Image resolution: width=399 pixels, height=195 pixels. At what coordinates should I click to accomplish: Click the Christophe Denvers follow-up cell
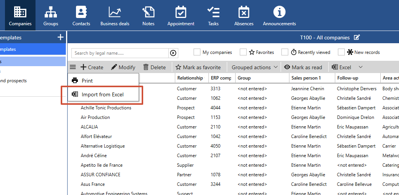[x=357, y=89]
